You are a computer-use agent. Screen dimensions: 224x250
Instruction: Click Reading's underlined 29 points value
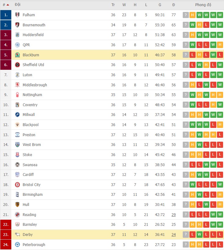(x=174, y=215)
